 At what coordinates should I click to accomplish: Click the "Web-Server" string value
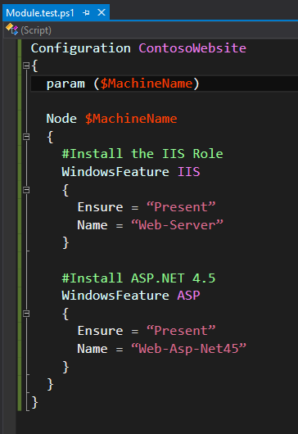(177, 224)
